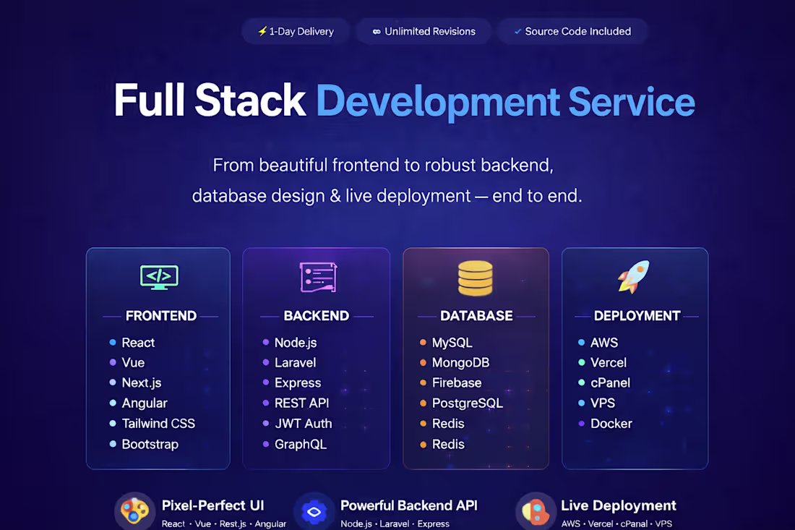Click Bootstrap in the Frontend list
The width and height of the screenshot is (795, 530).
[150, 444]
